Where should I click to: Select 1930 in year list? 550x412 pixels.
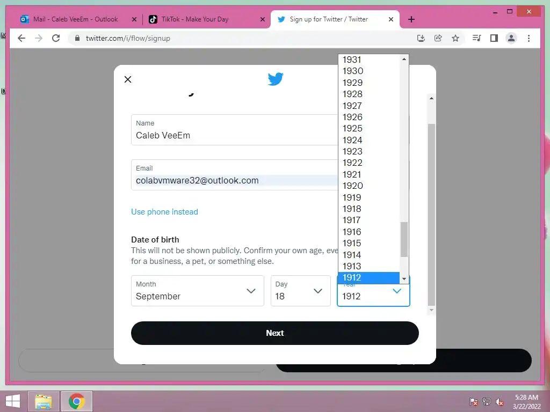(368, 71)
